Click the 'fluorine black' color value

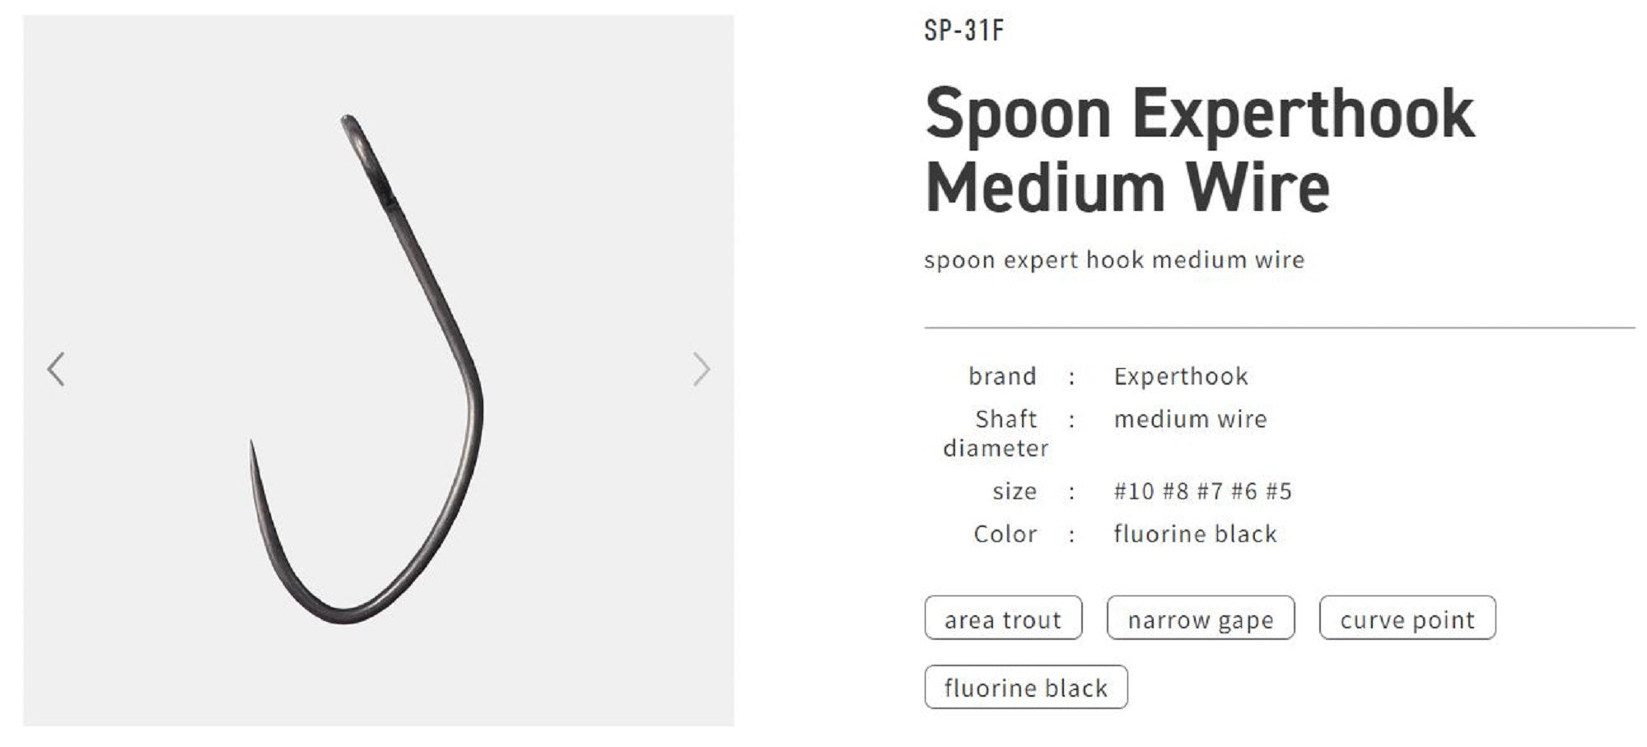(1195, 534)
